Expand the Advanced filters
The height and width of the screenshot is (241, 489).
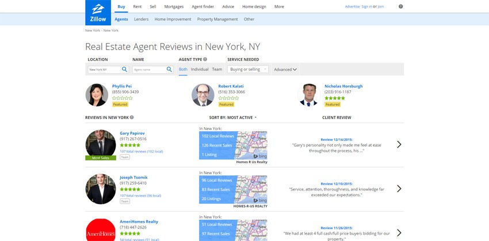click(285, 70)
